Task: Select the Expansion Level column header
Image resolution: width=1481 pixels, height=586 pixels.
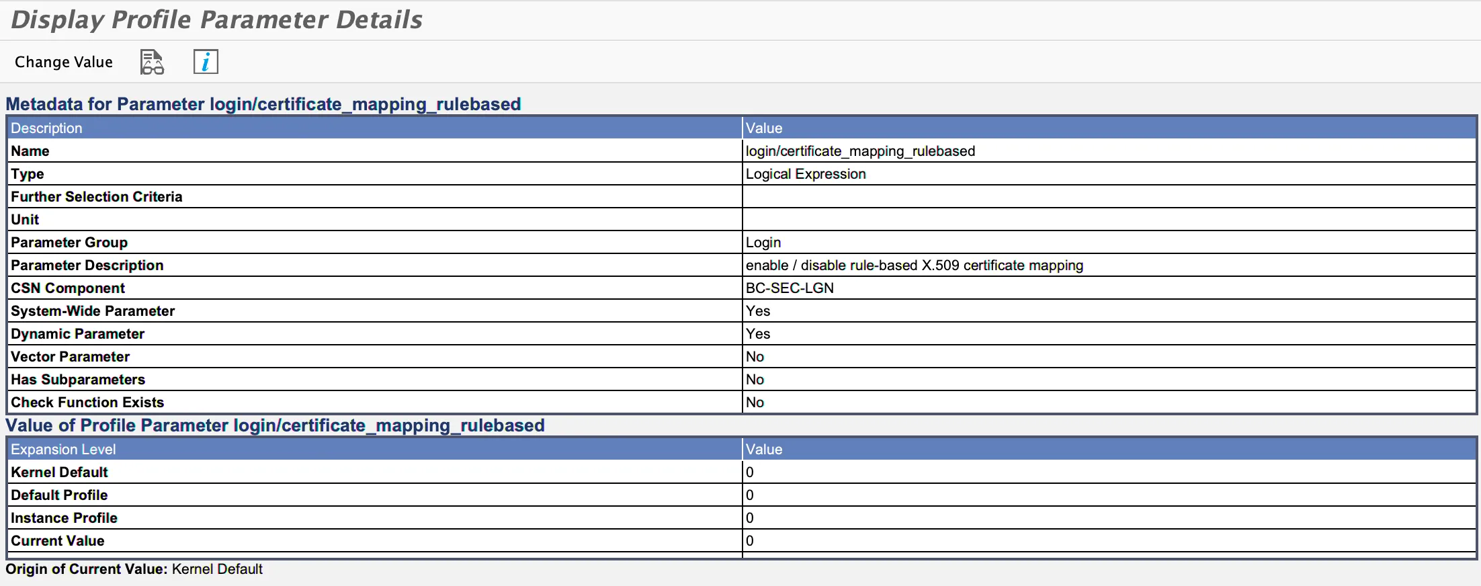Action: click(x=63, y=449)
